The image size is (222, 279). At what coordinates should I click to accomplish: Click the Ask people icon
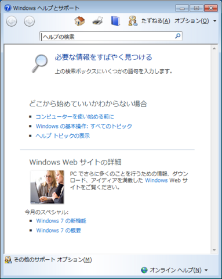[133, 21]
